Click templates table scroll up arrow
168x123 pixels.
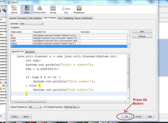point(129,35)
